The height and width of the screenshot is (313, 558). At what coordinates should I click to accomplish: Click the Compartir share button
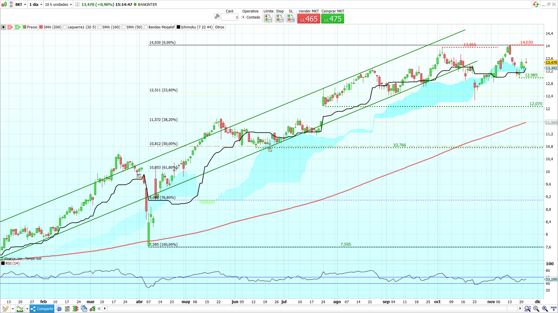click(42, 309)
